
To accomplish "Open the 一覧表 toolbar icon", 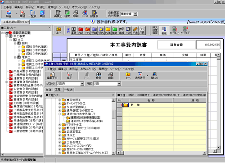I will tap(32, 14).
